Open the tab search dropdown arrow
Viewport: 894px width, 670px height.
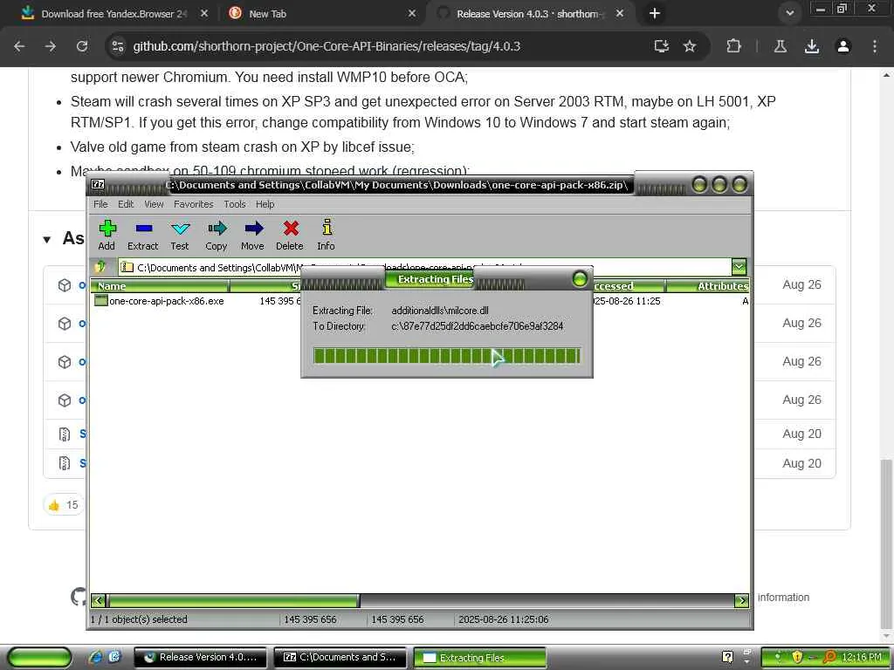click(x=789, y=13)
